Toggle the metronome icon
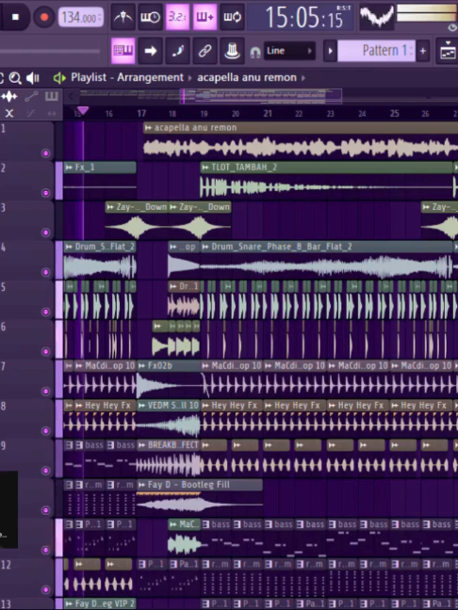The height and width of the screenshot is (610, 458). coord(123,17)
